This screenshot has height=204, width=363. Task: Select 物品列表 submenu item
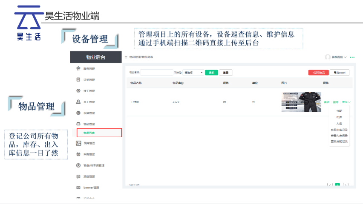click(99, 133)
